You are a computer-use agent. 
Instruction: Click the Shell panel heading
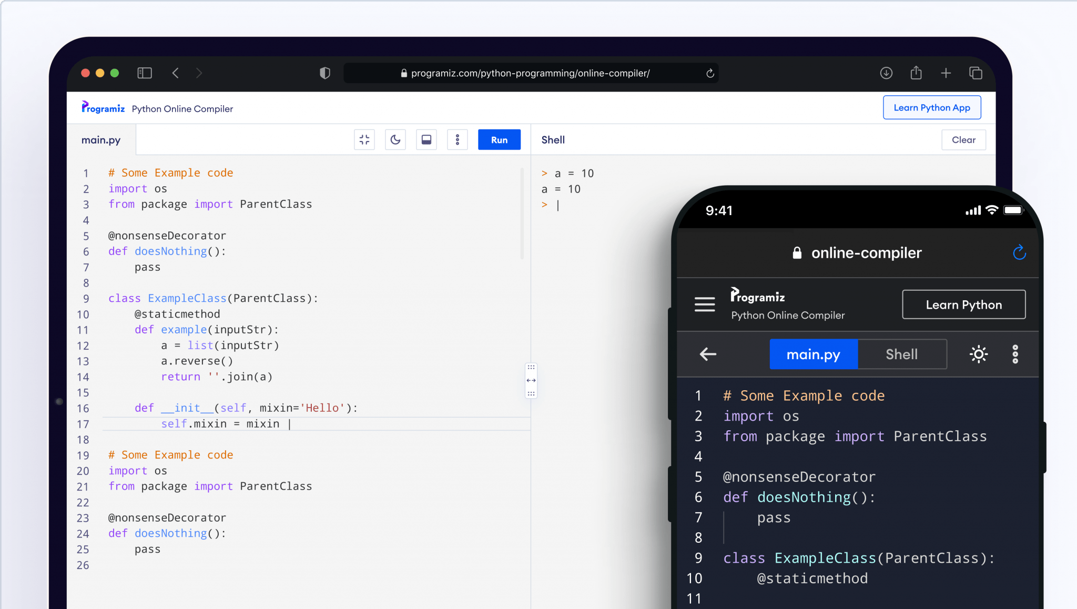tap(553, 140)
